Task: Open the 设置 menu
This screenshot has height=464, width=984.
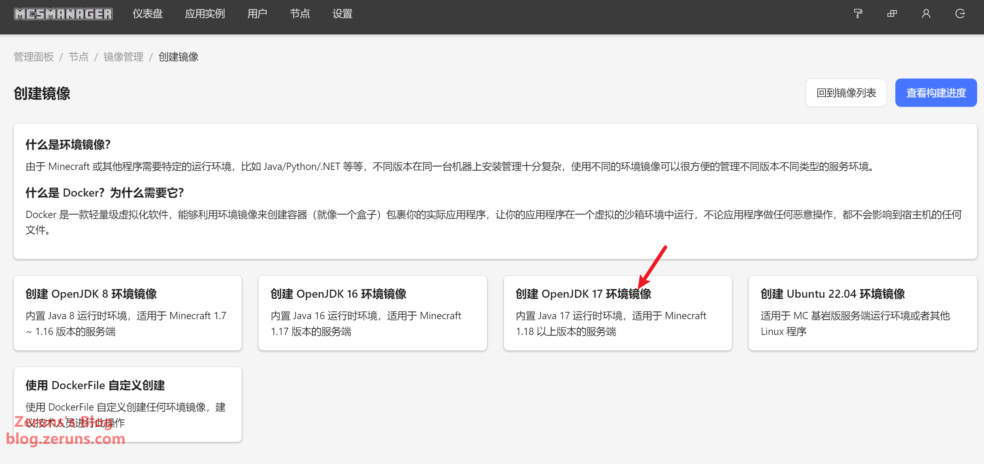Action: [342, 14]
